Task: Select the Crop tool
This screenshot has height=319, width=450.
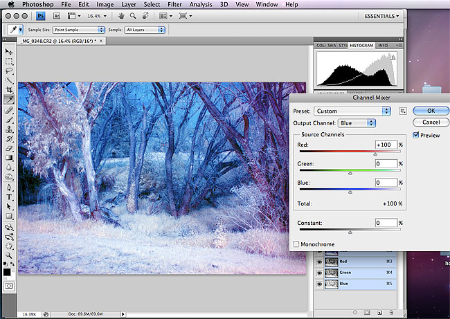Action: pos(9,90)
